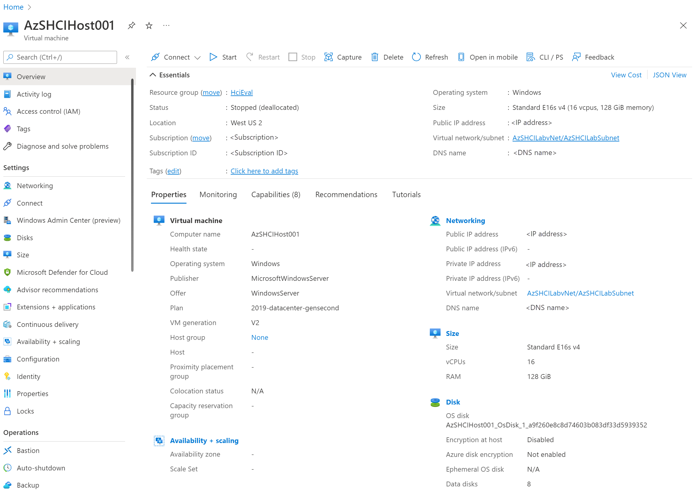The height and width of the screenshot is (490, 693).
Task: Open the HciEval resource group link
Action: [x=242, y=92]
